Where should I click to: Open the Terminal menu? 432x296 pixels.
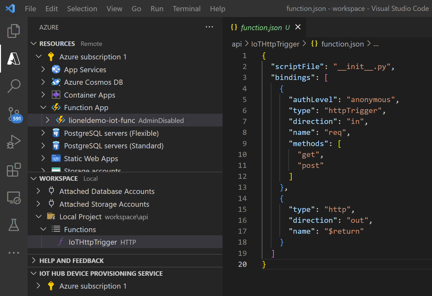pyautogui.click(x=186, y=9)
